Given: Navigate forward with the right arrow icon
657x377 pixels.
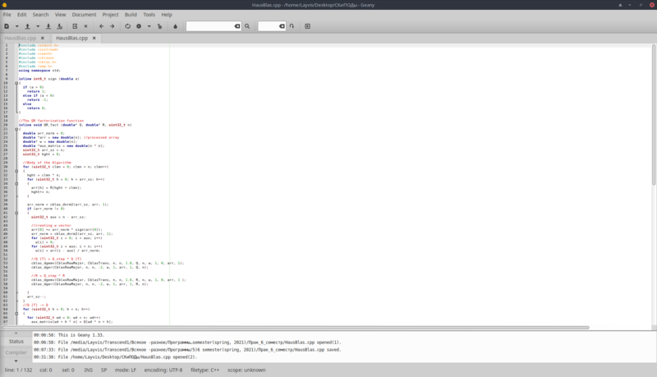Looking at the screenshot, I should point(113,26).
